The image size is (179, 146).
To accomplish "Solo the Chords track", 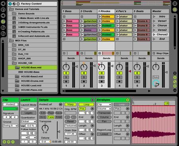I will coord(84,77).
